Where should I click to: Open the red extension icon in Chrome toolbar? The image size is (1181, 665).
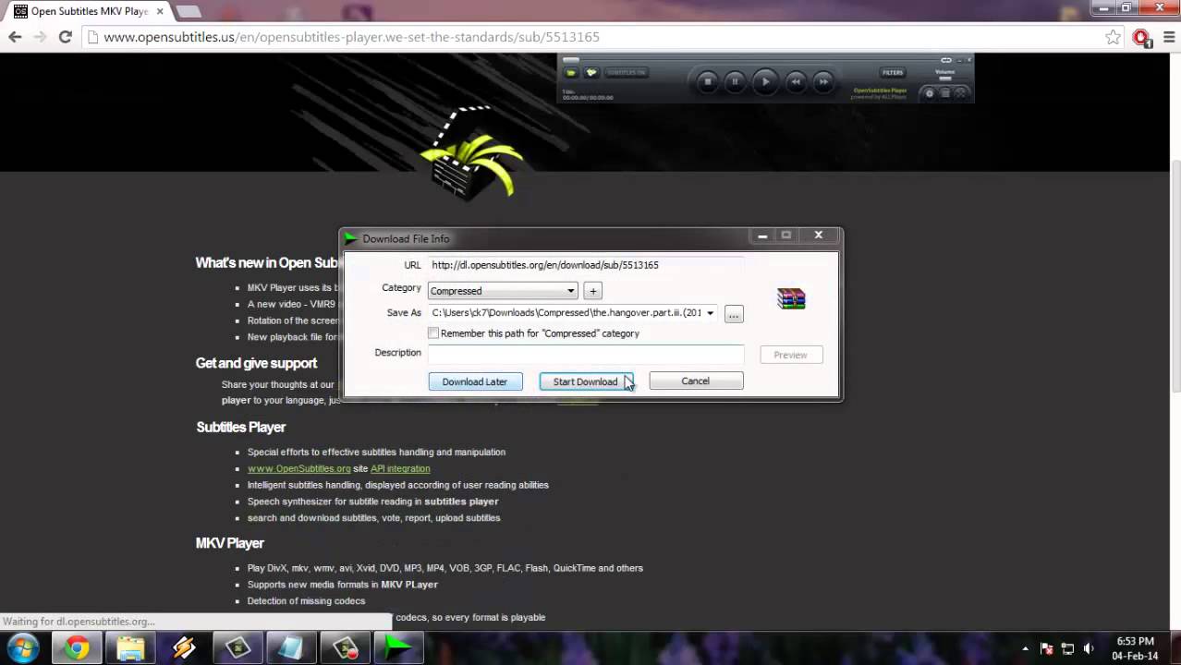1142,38
